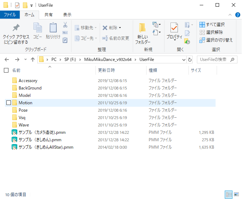
Task: Go forward with the right arrow
Action: 17,60
